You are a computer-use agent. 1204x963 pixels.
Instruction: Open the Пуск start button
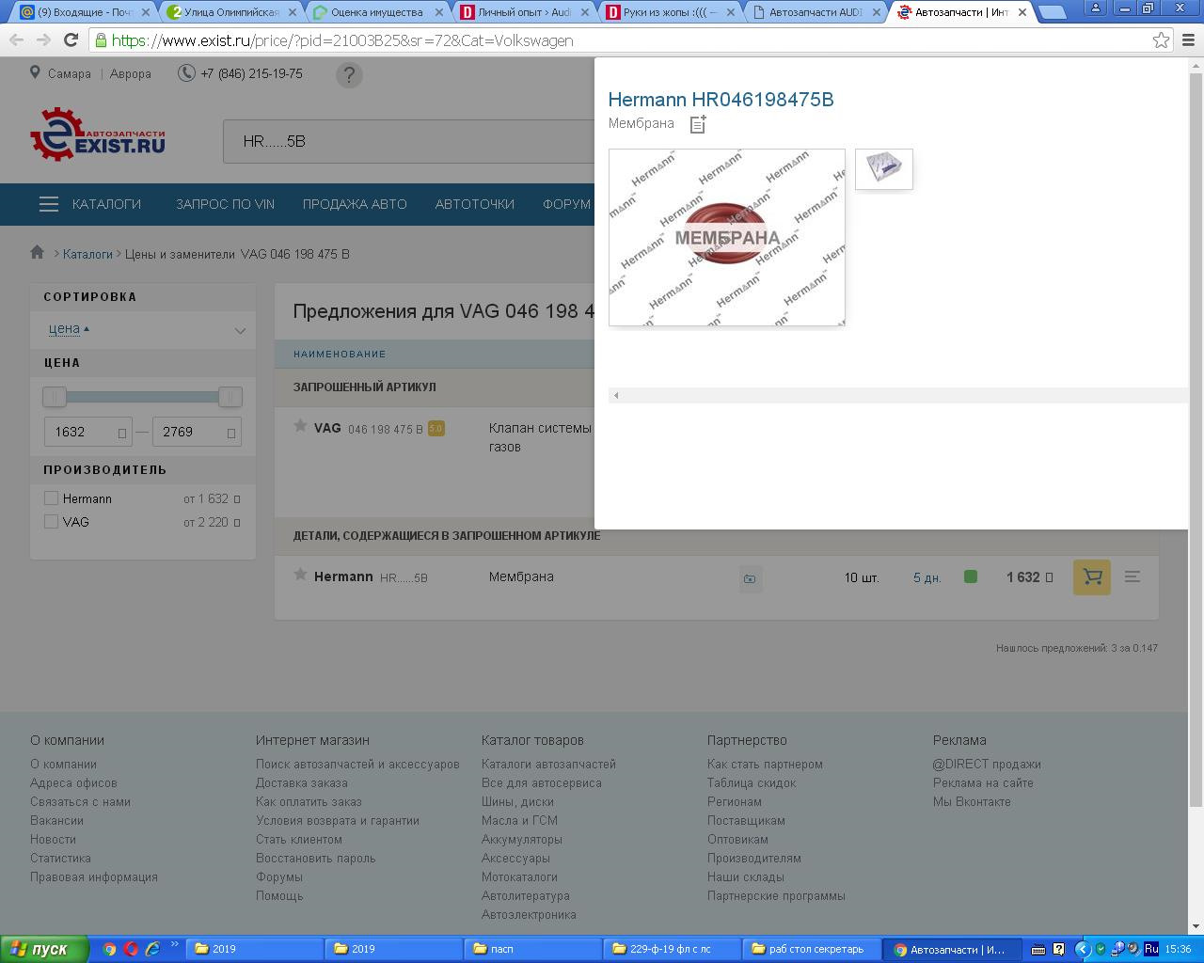tap(44, 949)
